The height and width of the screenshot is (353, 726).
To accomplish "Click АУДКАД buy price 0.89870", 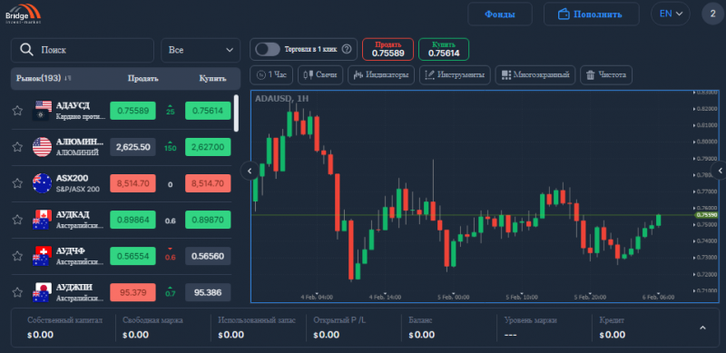I will (208, 220).
